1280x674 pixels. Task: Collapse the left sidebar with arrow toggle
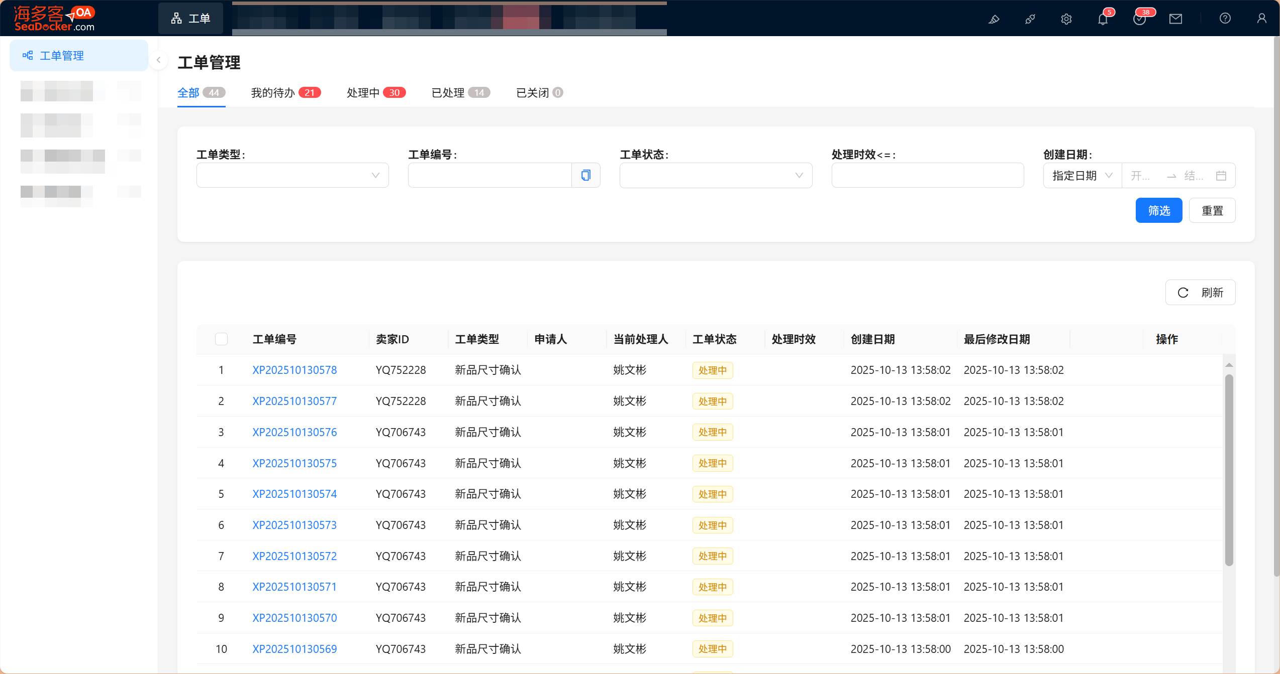pos(158,60)
